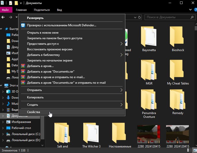Choose Закрепить на панели быстрого доступа
Image resolution: width=197 pixels, height=153 pixels.
click(x=72, y=38)
